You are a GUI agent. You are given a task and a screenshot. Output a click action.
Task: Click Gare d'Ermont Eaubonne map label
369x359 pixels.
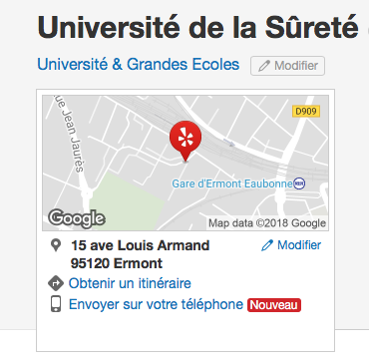pos(232,183)
